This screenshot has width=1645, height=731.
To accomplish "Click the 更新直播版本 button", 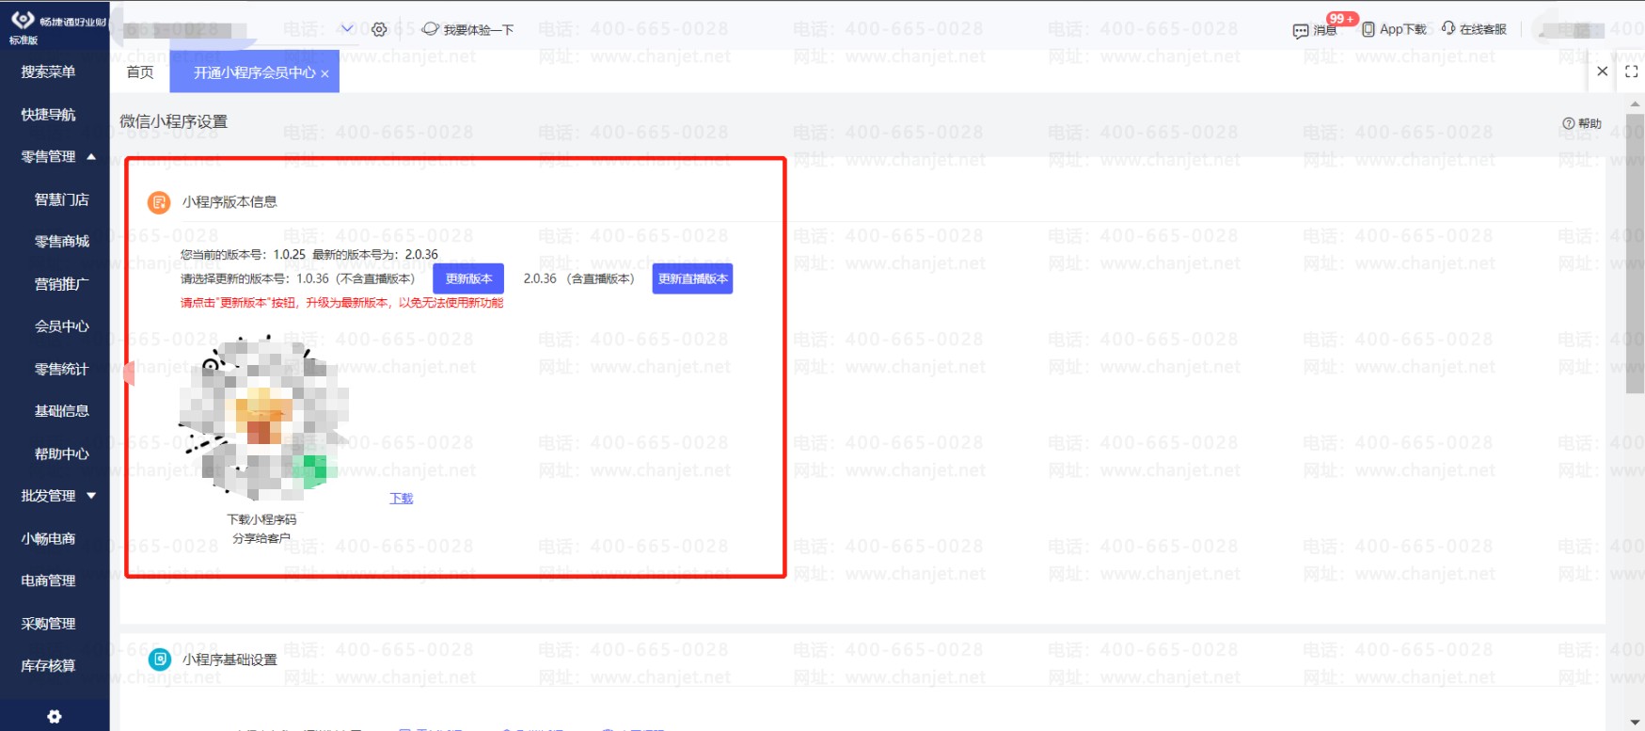I will click(x=692, y=278).
